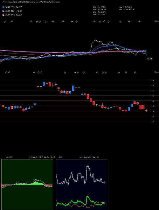The height and width of the screenshot is (210, 159).
Task: Click the 'Pre L: 12.77' low value
Action: 99,12
